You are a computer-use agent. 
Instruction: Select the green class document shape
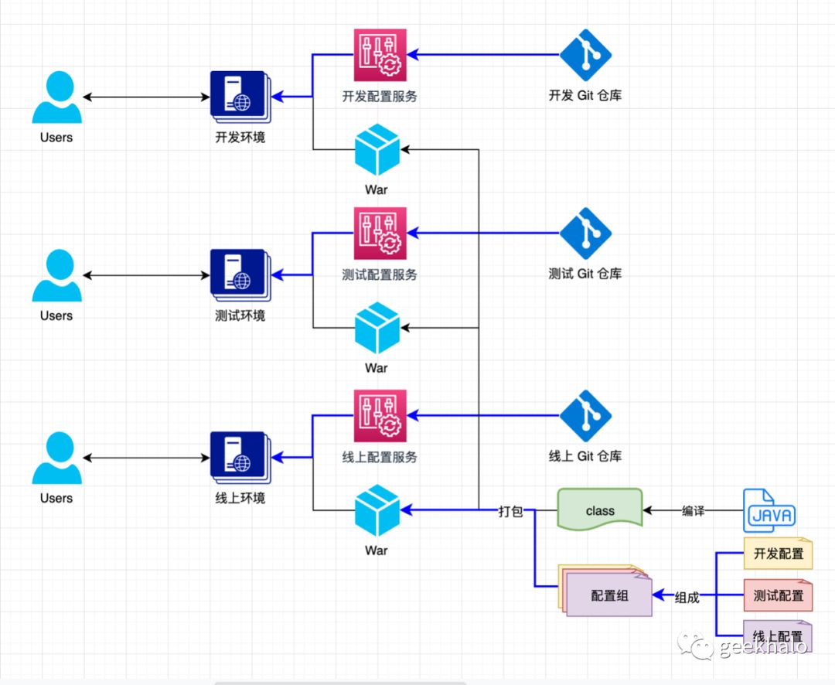tap(600, 509)
